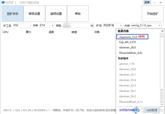Select nbminer_25.5 history version
Screen dimensions: 165x114
[127, 85]
